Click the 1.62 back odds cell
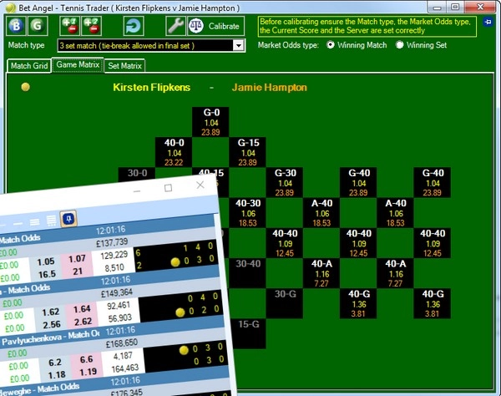 coord(51,312)
